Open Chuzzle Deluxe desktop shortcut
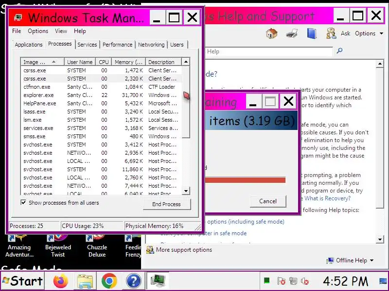The image size is (389, 291). [97, 246]
